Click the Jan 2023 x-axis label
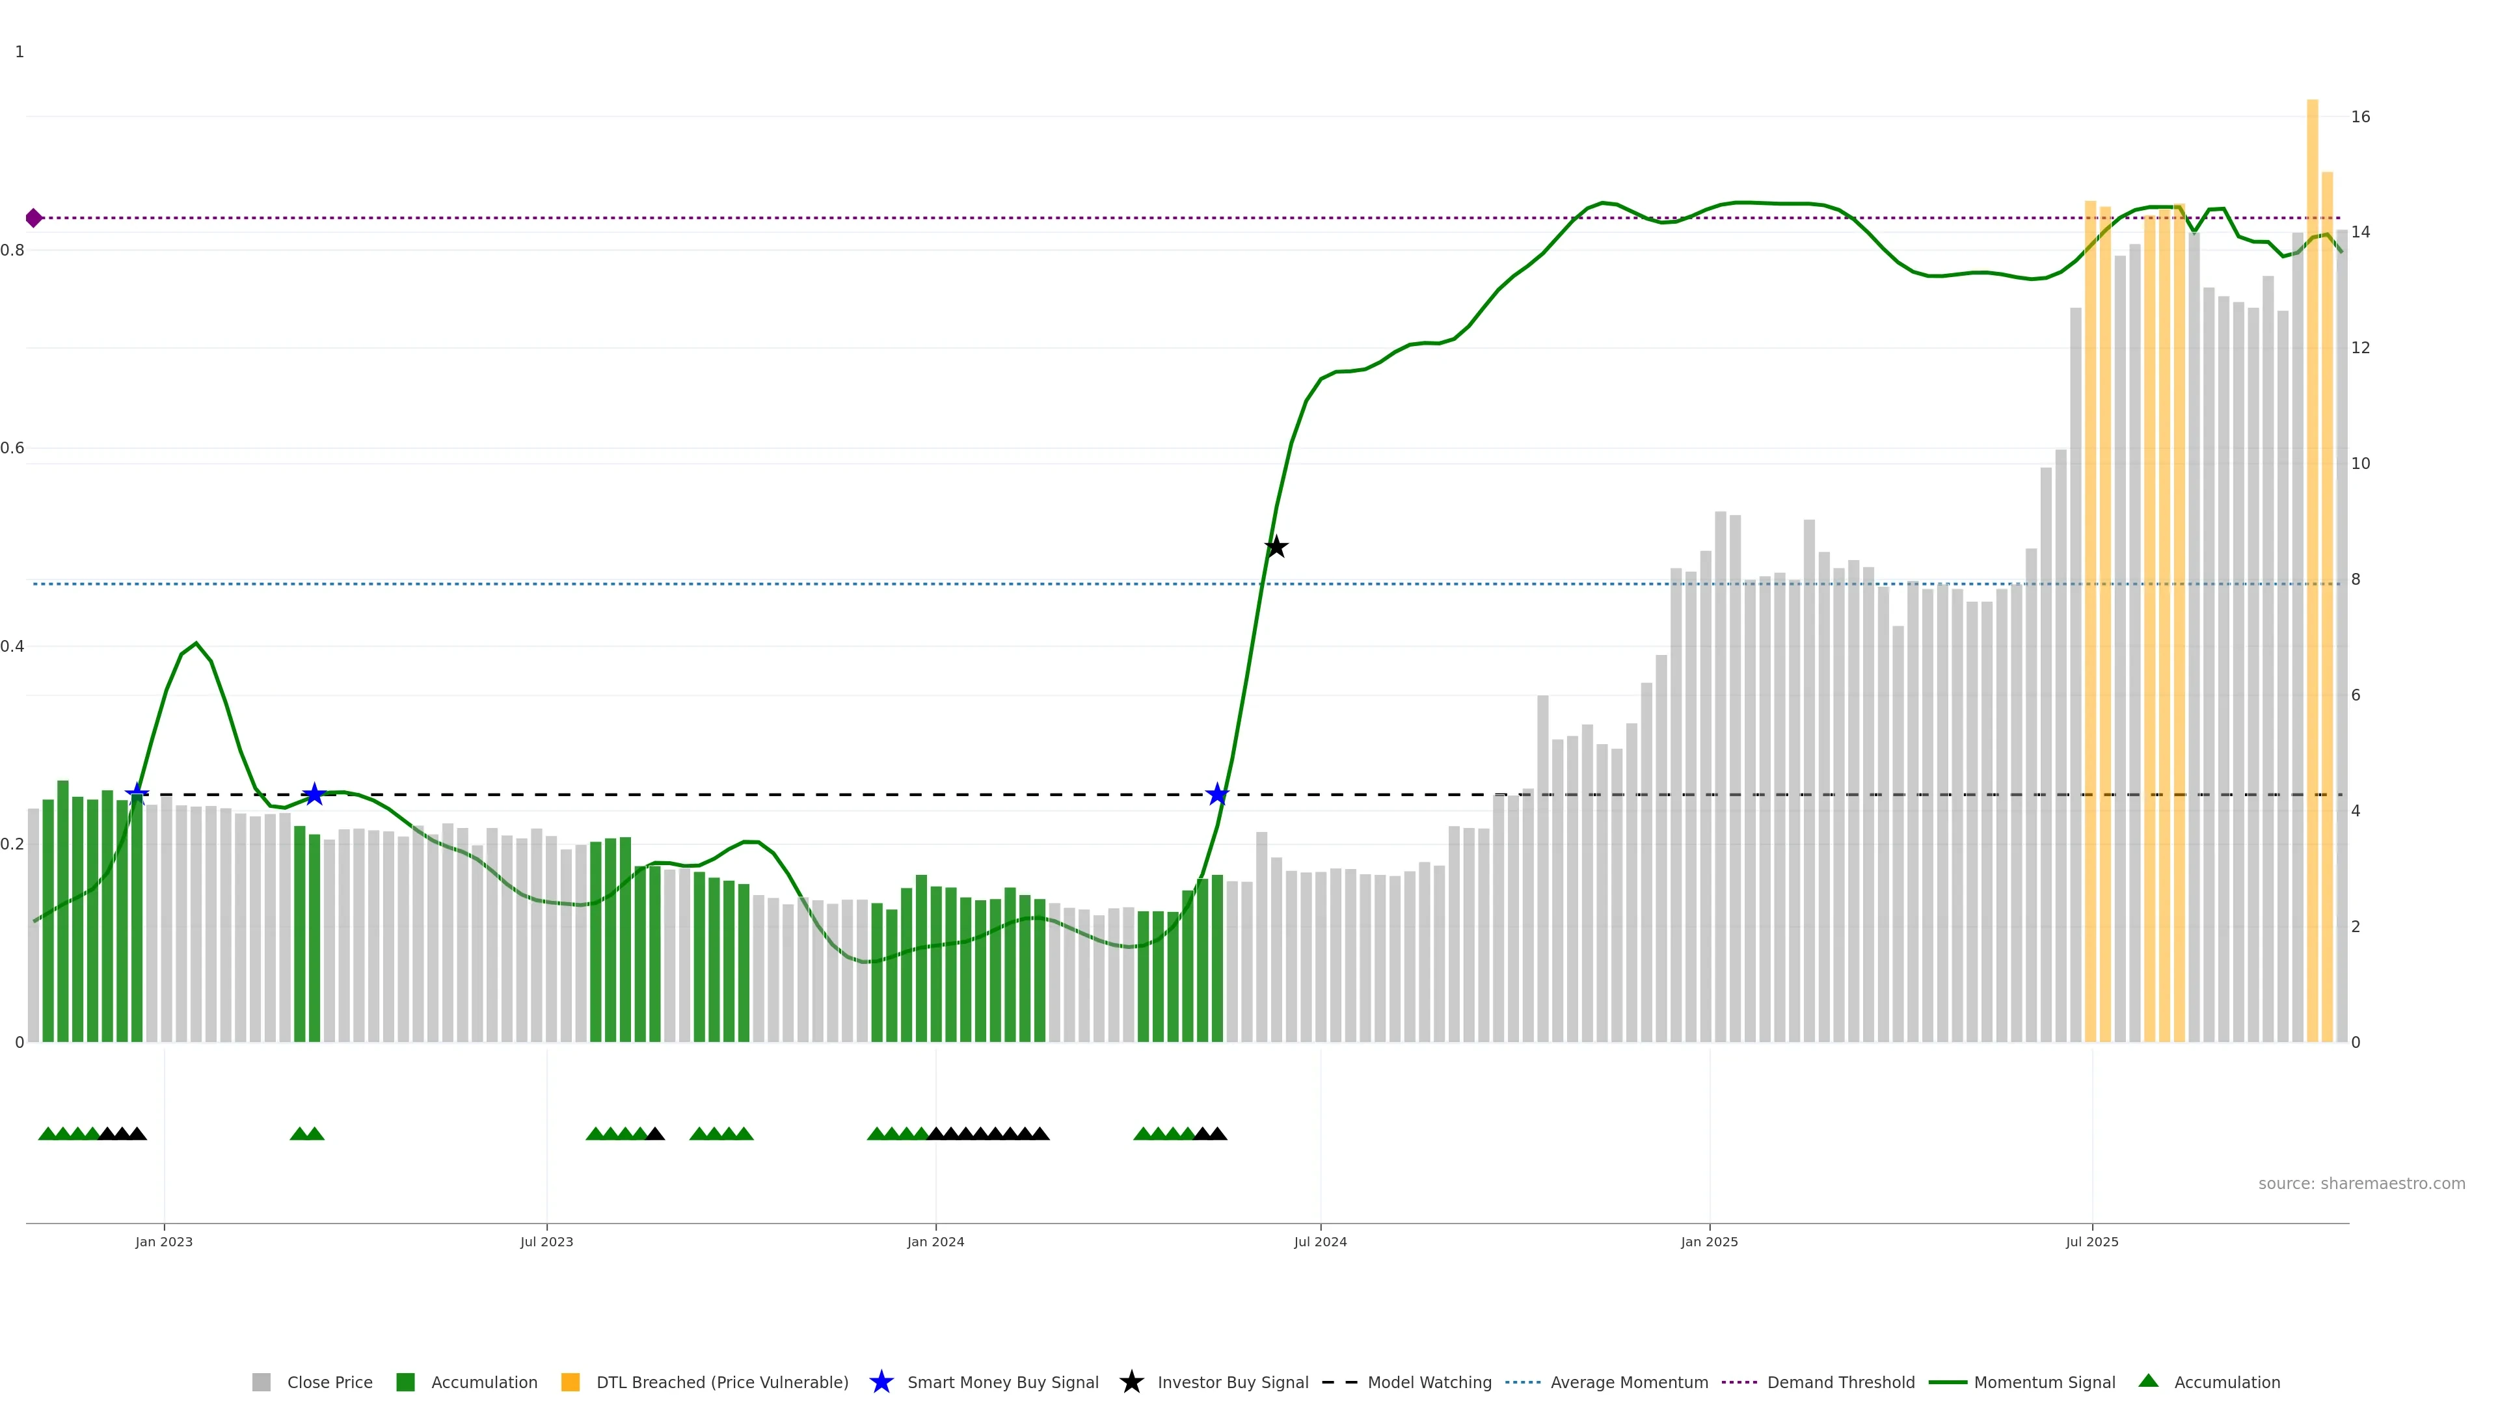 [x=164, y=1242]
